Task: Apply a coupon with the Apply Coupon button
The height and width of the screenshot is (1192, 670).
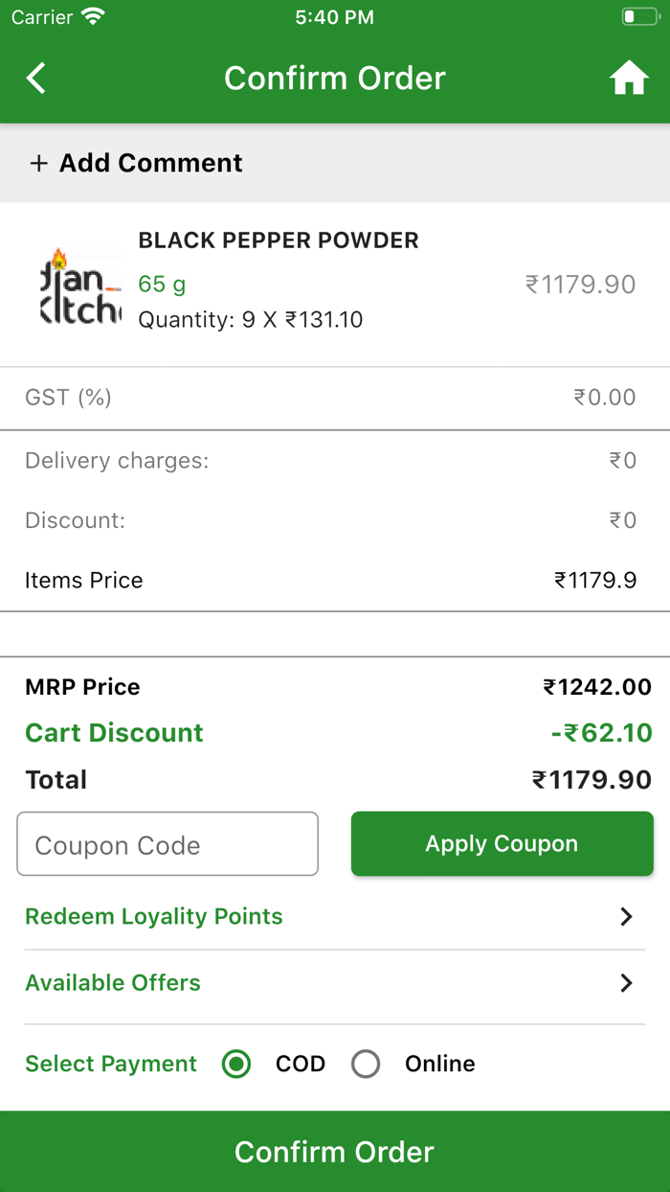Action: pyautogui.click(x=502, y=844)
